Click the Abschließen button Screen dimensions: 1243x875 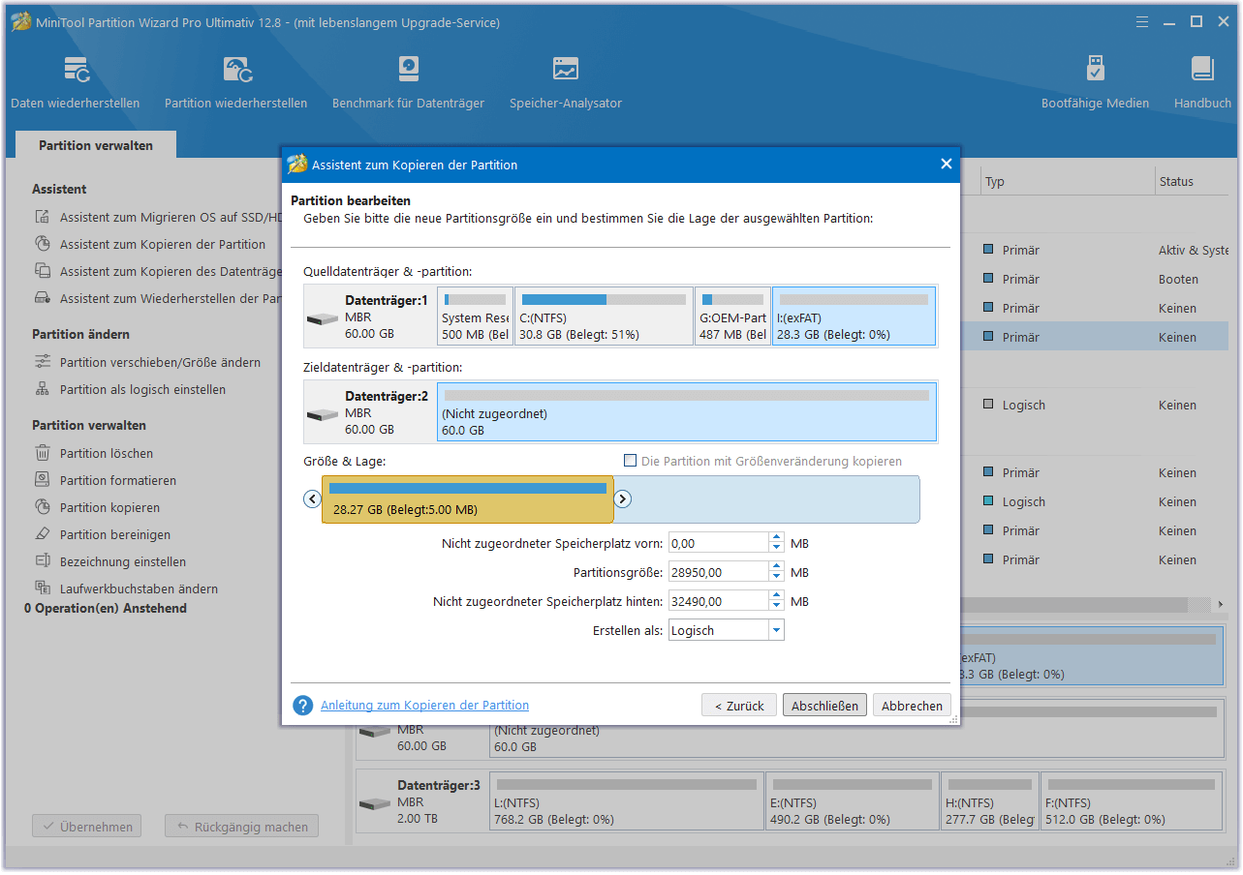(824, 706)
